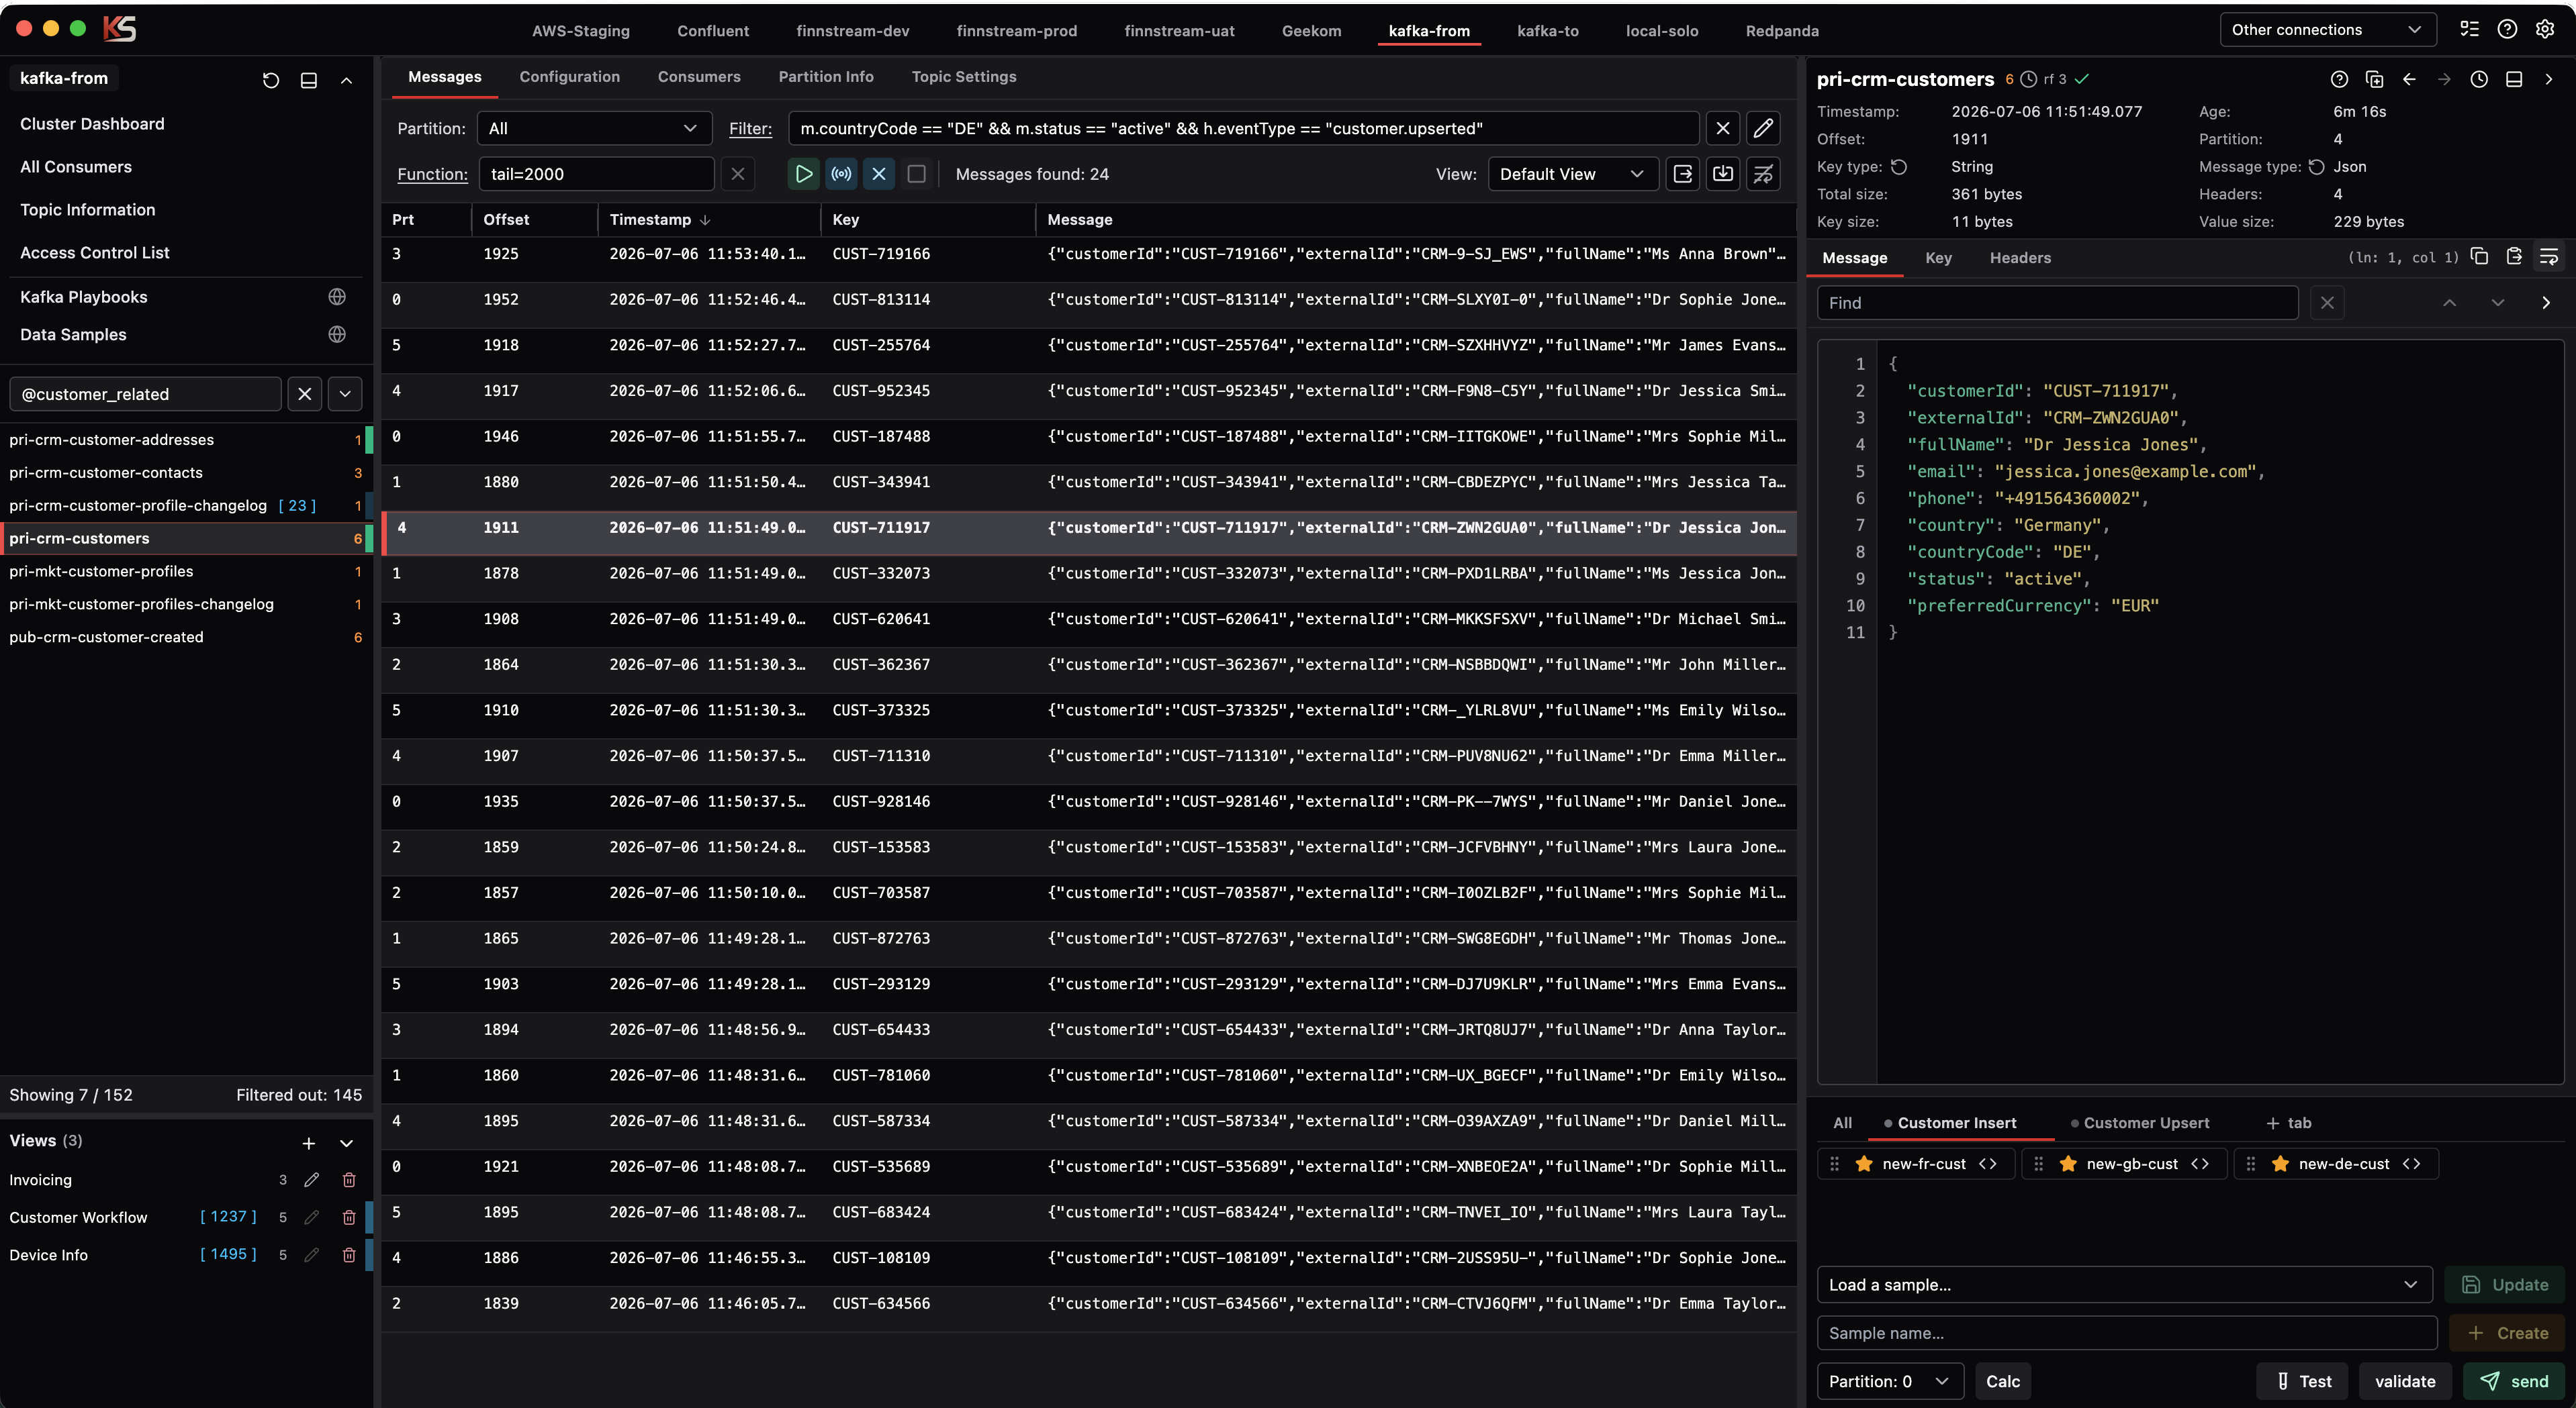Open filter editor with pencil icon

point(1763,128)
